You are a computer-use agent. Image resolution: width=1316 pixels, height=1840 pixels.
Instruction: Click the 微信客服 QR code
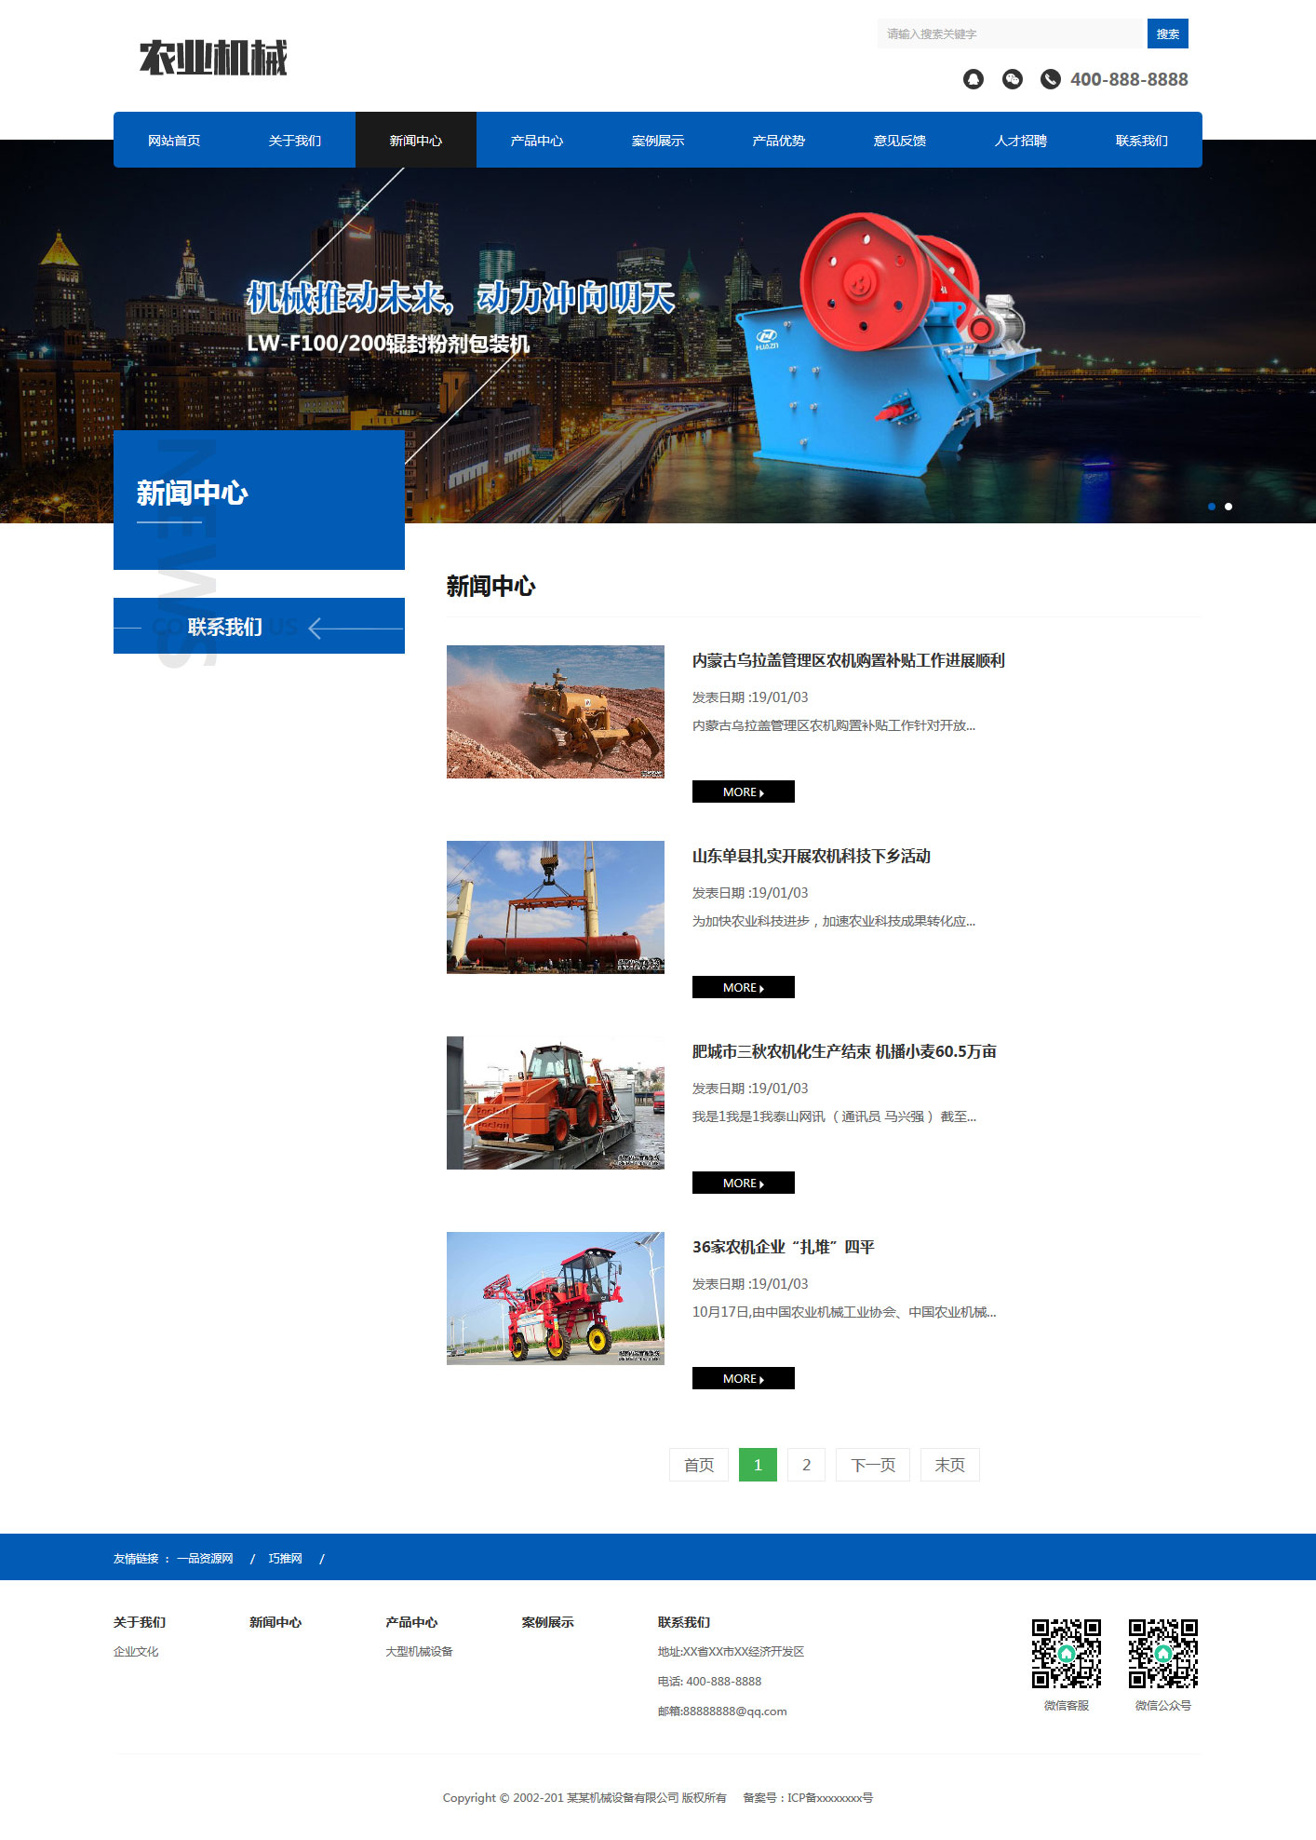click(x=1066, y=1653)
